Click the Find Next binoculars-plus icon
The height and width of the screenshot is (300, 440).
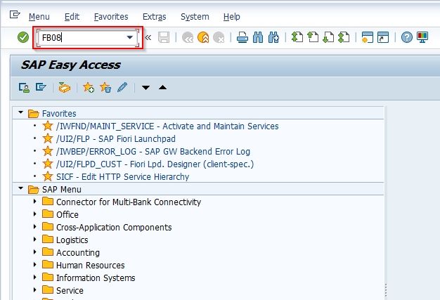point(273,37)
